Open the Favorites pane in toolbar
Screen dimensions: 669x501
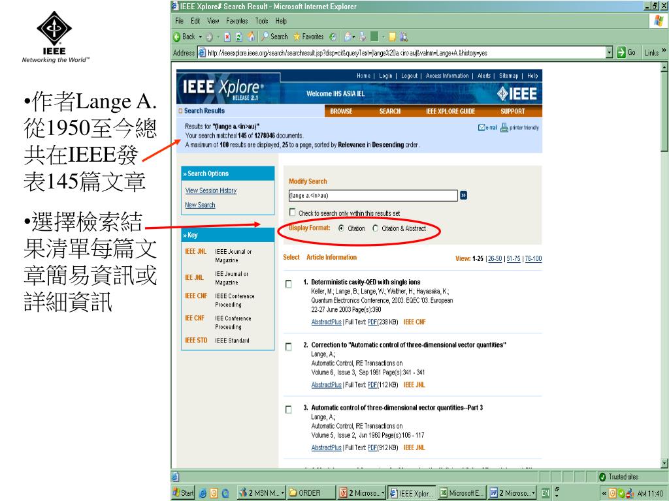click(x=308, y=37)
